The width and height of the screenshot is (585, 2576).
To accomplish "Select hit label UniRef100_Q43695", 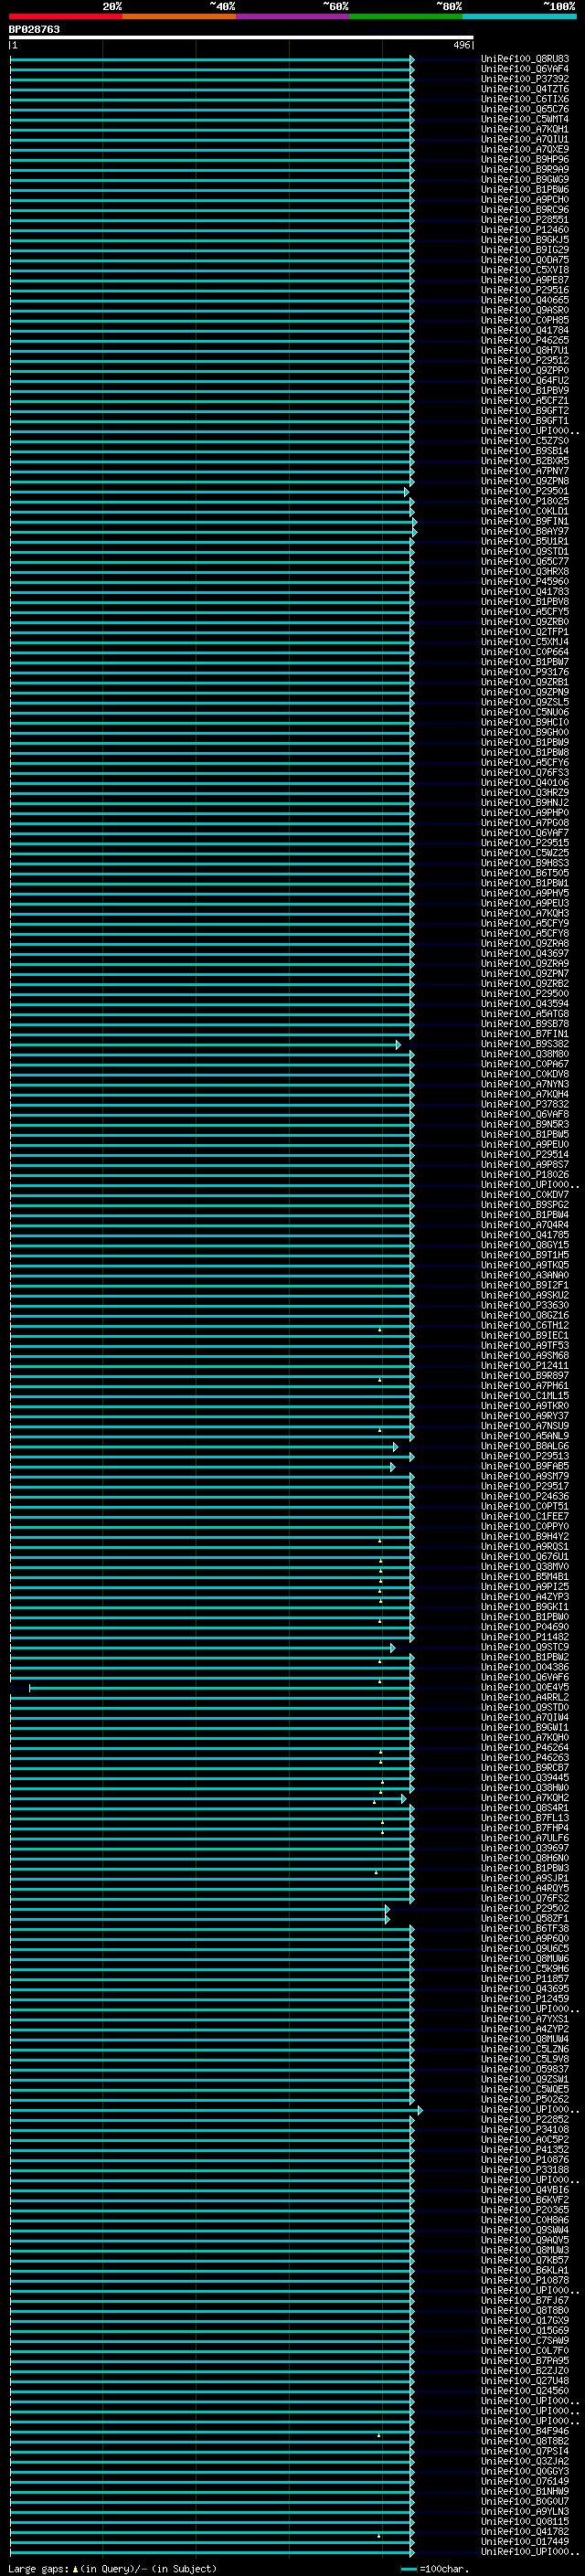I will (x=525, y=1989).
